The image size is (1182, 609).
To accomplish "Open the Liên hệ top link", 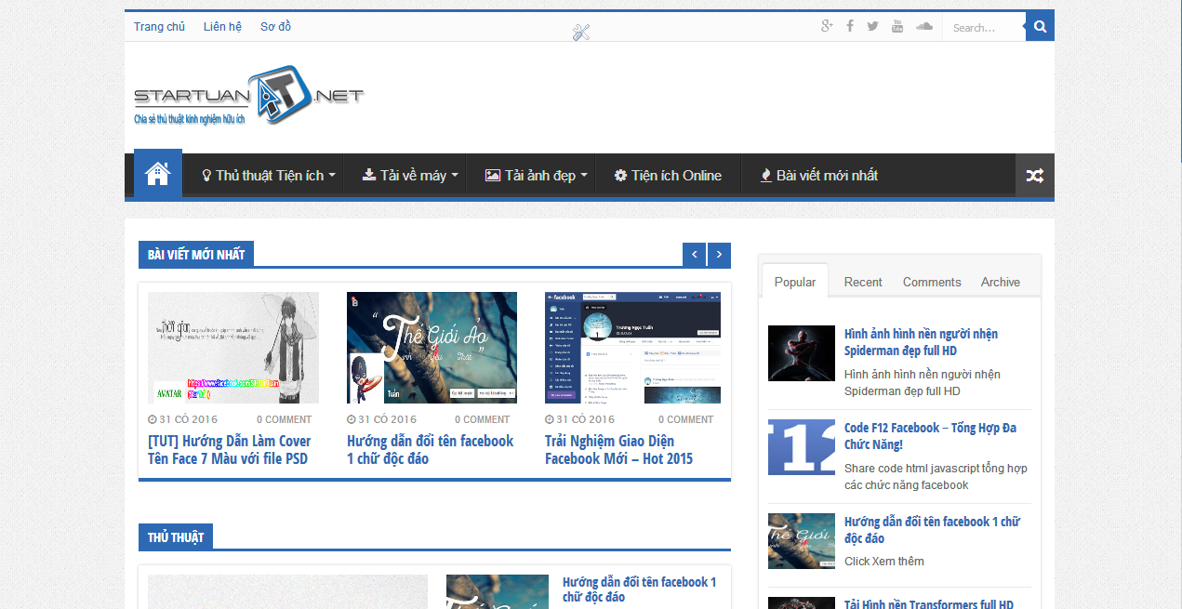I will click(222, 27).
